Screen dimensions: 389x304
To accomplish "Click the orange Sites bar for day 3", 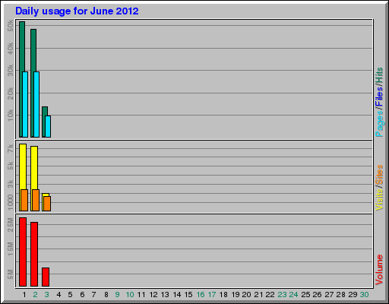I will click(x=47, y=204).
